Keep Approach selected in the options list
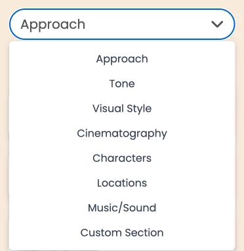244x251 pixels. 122,59
